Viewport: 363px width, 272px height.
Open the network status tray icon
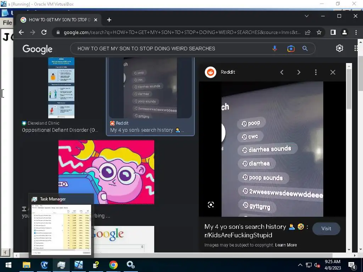pos(309,265)
